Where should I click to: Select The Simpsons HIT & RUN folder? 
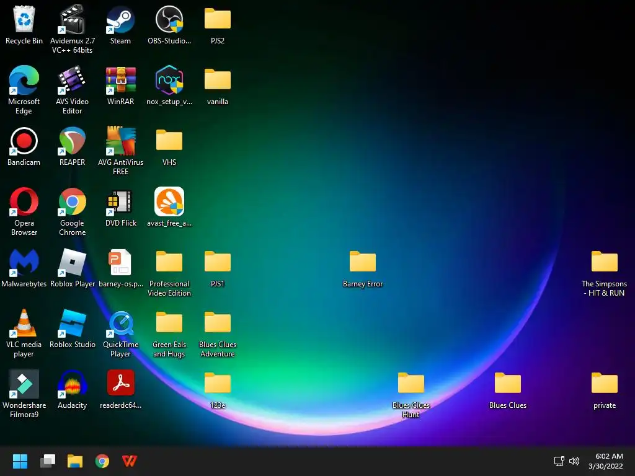coord(604,262)
